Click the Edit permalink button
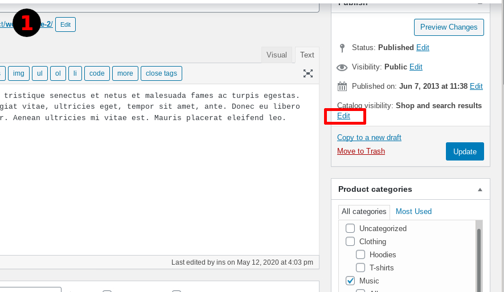 pos(65,24)
